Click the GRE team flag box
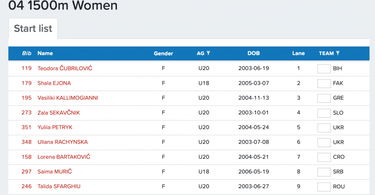 (x=324, y=98)
